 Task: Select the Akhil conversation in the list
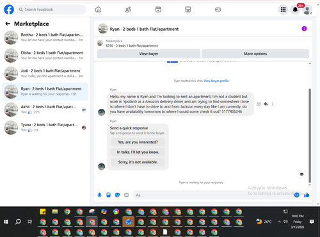coord(45,110)
